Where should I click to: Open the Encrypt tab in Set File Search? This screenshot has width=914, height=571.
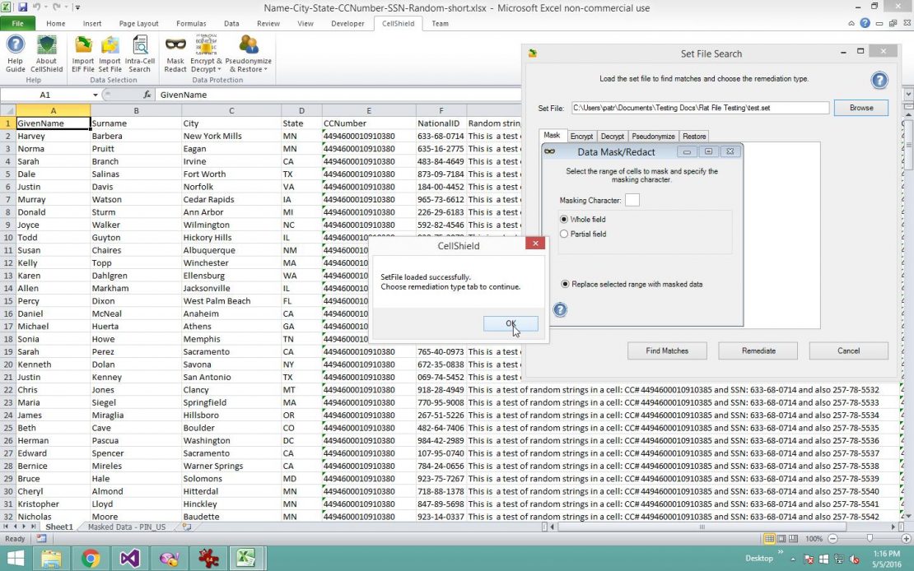581,137
